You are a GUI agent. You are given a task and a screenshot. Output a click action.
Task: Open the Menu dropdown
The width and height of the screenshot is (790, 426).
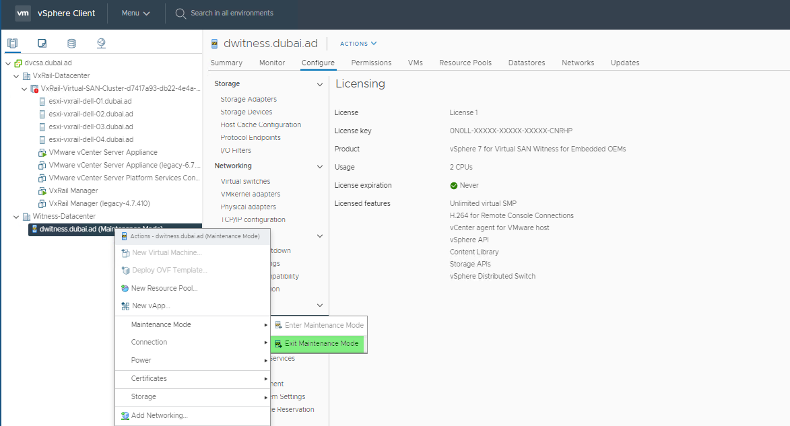point(135,13)
